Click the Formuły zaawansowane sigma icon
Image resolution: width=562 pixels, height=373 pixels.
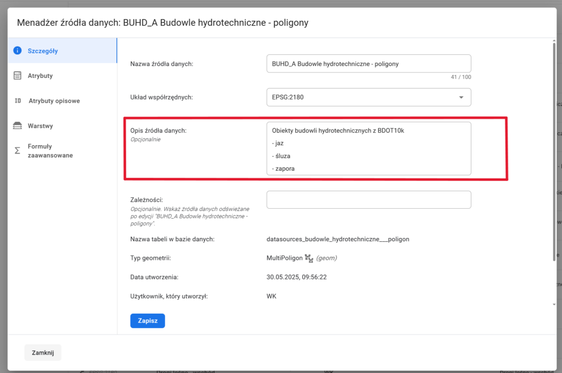17,150
